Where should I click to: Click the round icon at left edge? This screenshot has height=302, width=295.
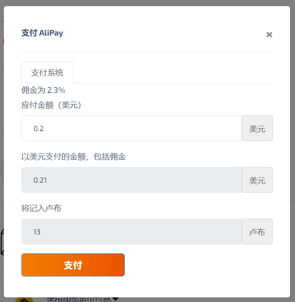2,168
